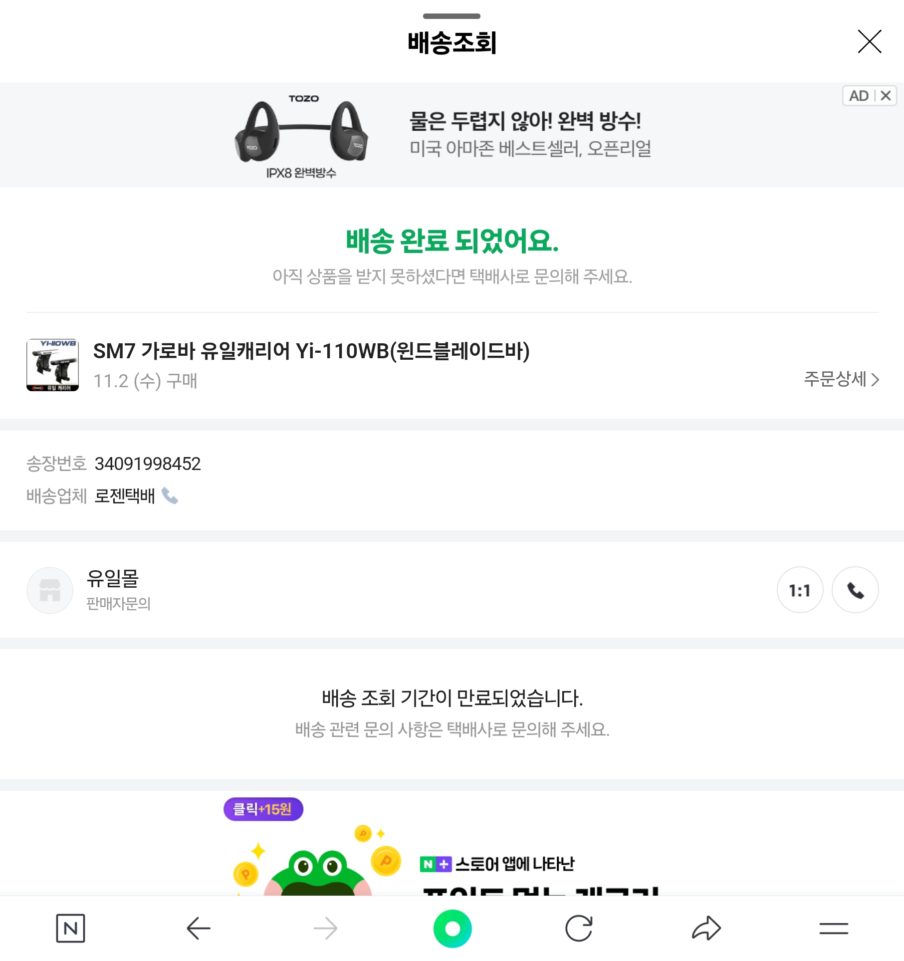Call the 로젠택배 courier phone icon

(x=170, y=496)
